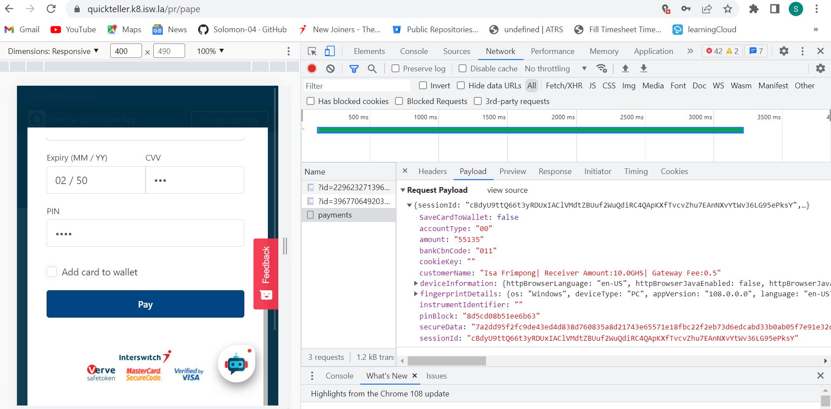Check the Disable cache option
Screen dimensions: 831x409
pyautogui.click(x=463, y=69)
